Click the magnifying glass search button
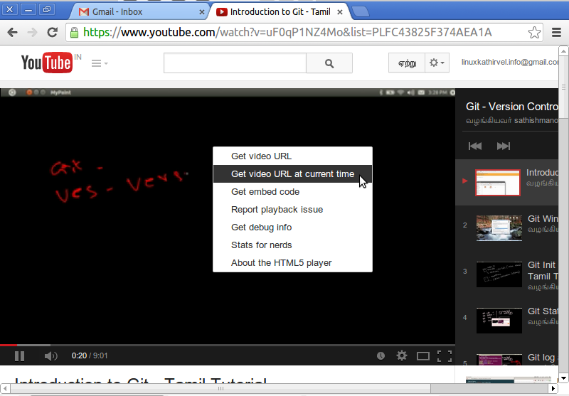The width and height of the screenshot is (569, 396). 329,63
